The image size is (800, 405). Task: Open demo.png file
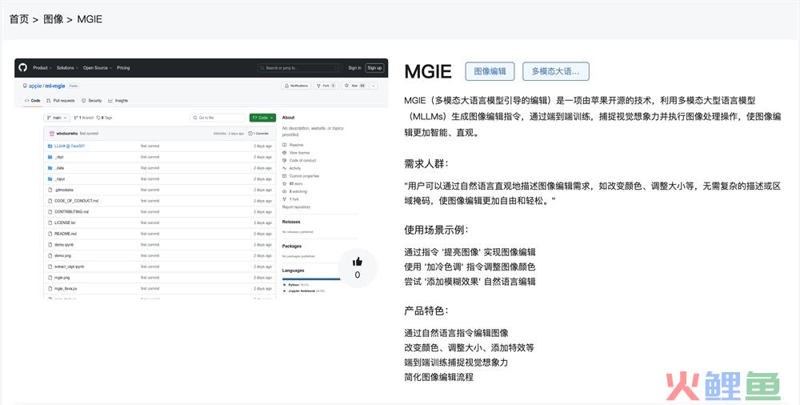coord(62,256)
